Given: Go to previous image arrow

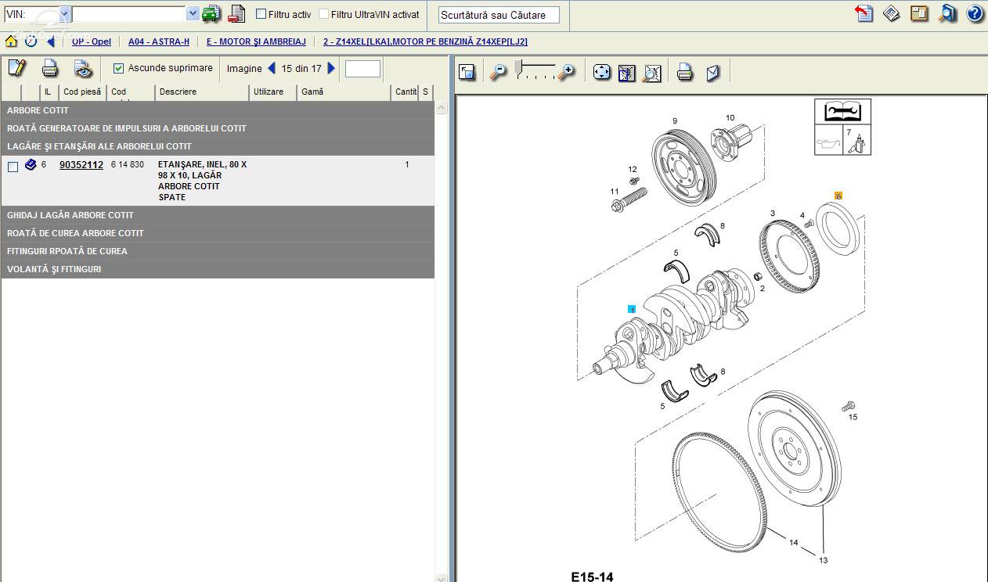Looking at the screenshot, I should point(272,68).
